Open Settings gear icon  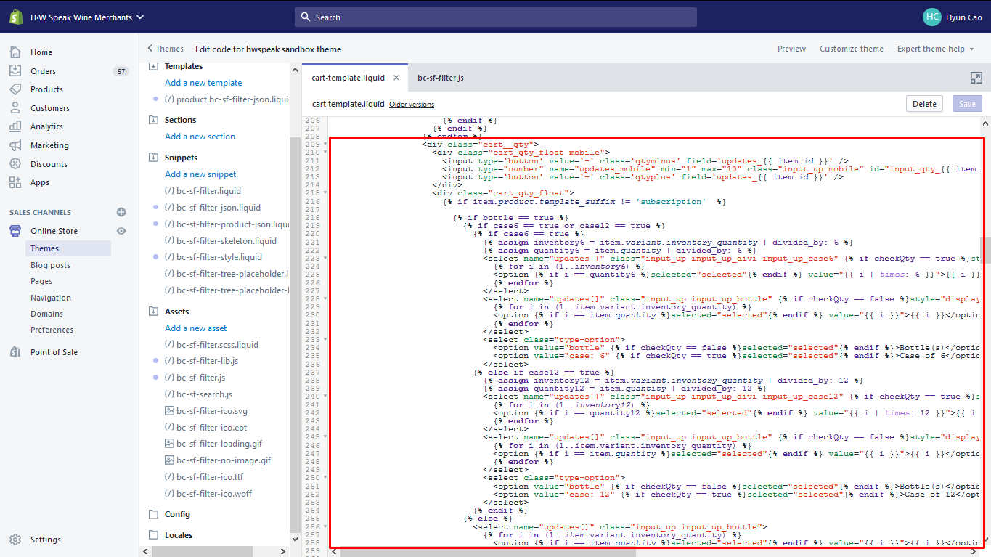pyautogui.click(x=15, y=540)
